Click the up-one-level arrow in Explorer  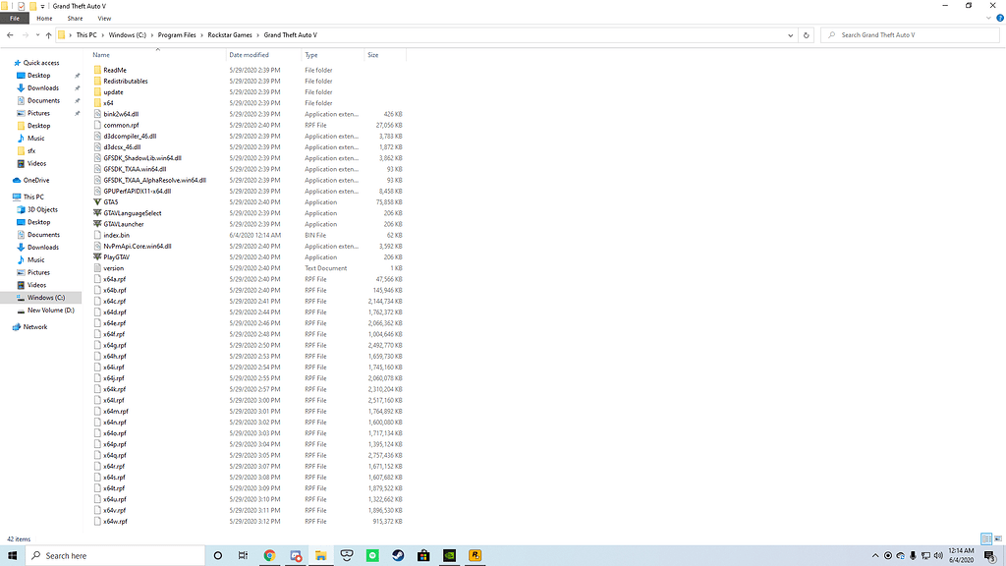(x=49, y=33)
